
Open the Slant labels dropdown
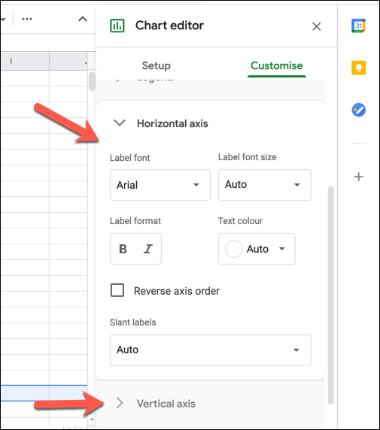tap(211, 350)
